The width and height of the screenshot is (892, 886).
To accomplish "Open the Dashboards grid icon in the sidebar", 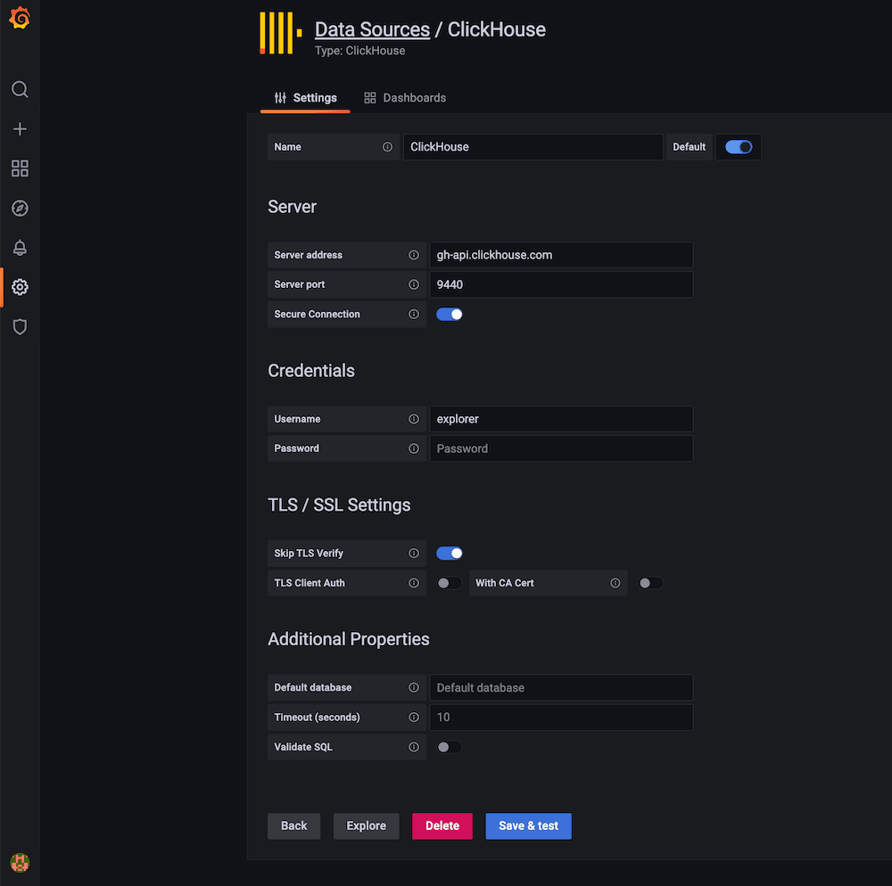I will [20, 168].
